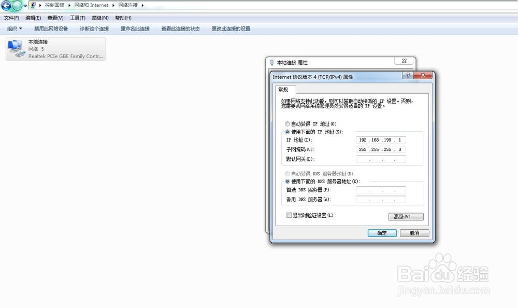Click 网络连接 in the breadcrumb
Screen dimensions: 518x308
(128, 5)
